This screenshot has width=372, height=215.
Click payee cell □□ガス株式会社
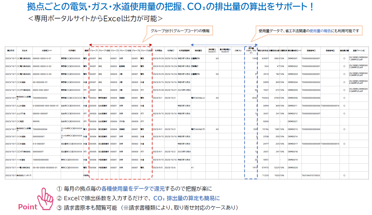(24, 152)
